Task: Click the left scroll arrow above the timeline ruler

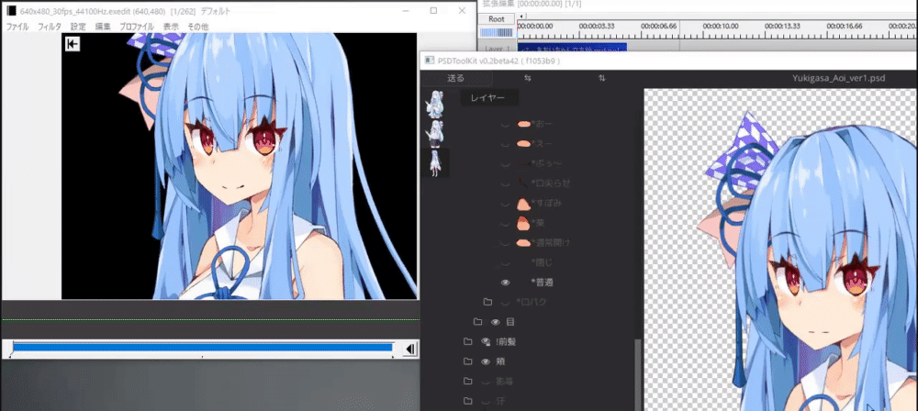Action: coord(522,17)
